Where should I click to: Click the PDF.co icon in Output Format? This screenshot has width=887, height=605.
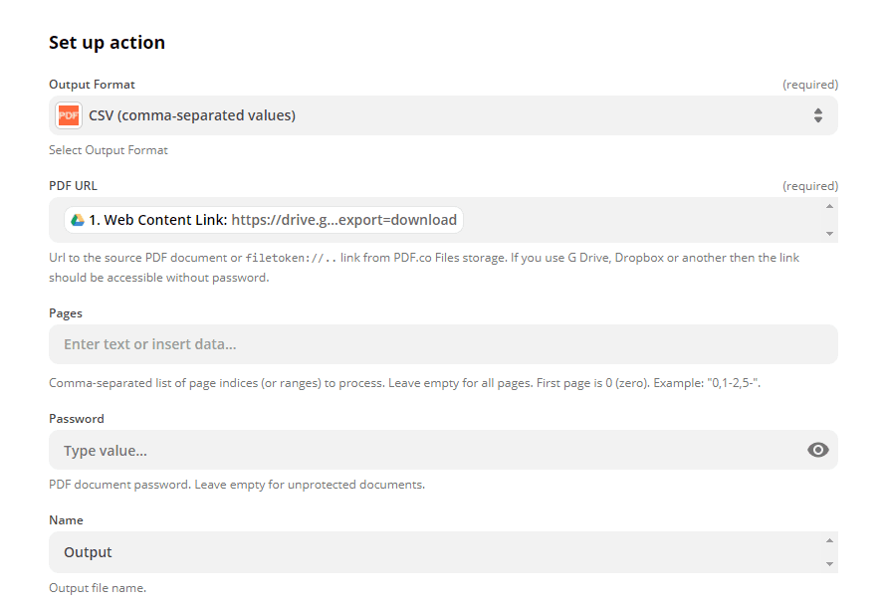point(69,115)
